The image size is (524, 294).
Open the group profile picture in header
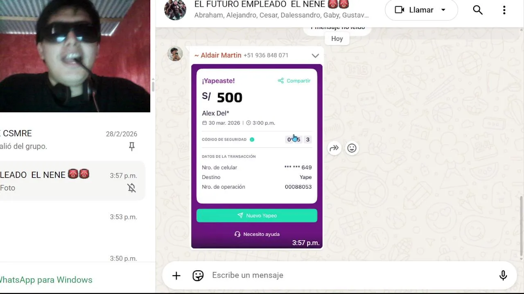click(175, 9)
